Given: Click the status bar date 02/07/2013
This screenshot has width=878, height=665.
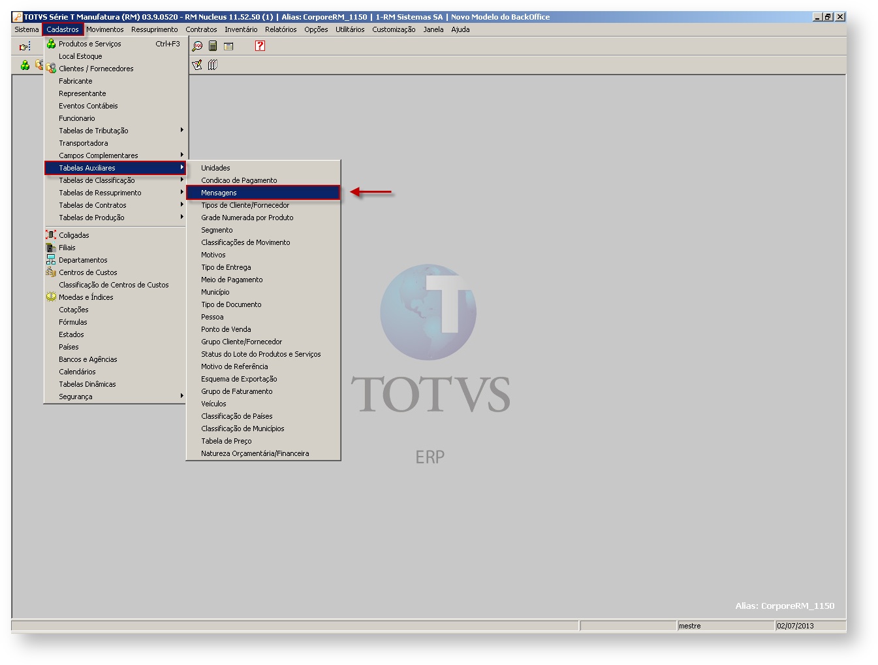Looking at the screenshot, I should 795,626.
